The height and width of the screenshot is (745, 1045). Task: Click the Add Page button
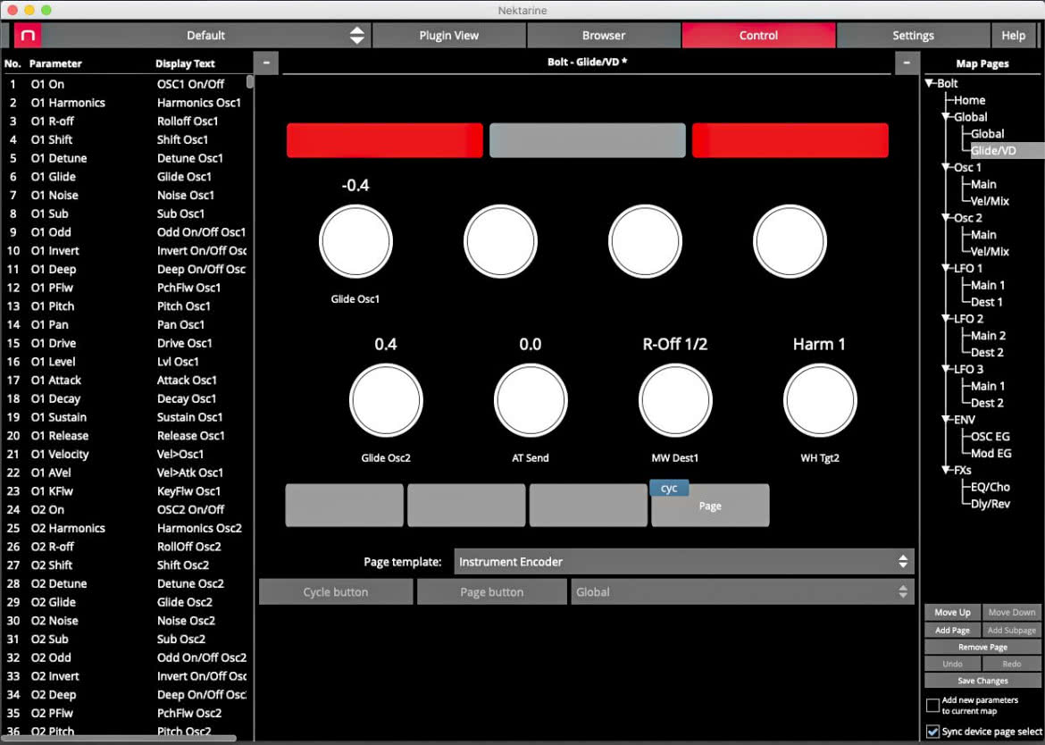[952, 630]
